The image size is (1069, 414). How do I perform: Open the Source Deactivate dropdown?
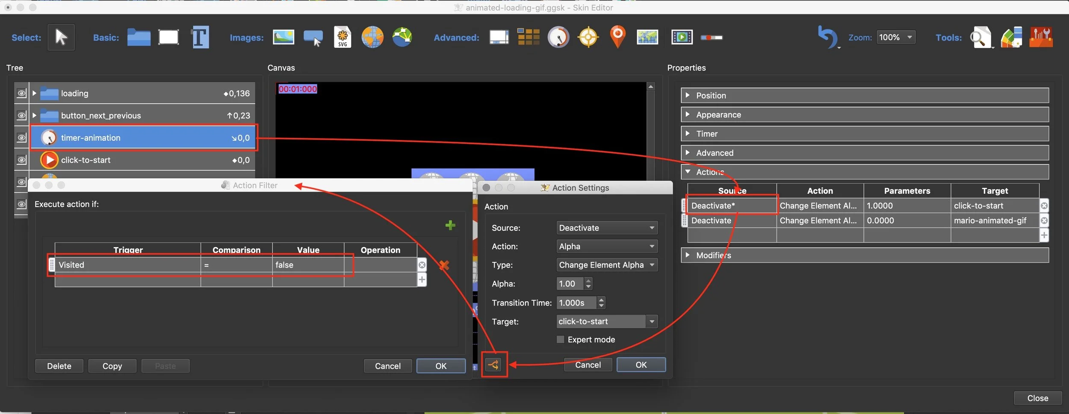(607, 227)
